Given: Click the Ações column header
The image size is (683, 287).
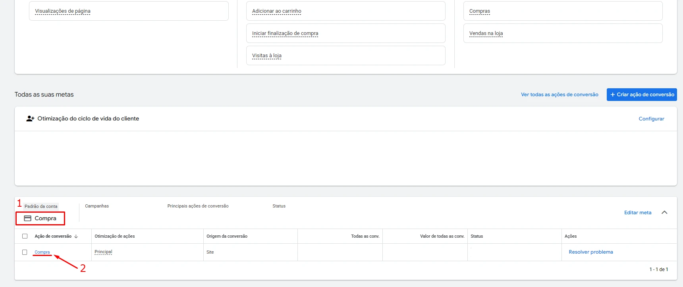Looking at the screenshot, I should tap(571, 236).
